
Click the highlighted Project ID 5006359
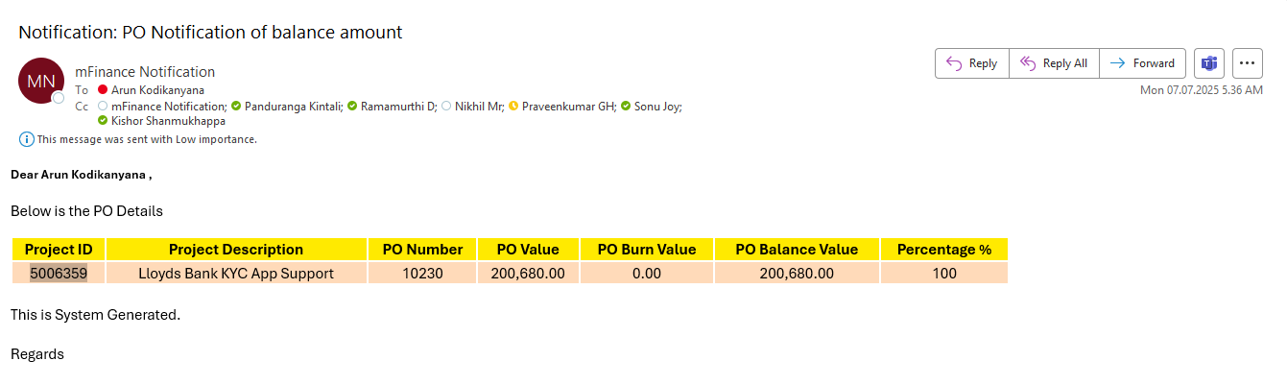[x=59, y=273]
